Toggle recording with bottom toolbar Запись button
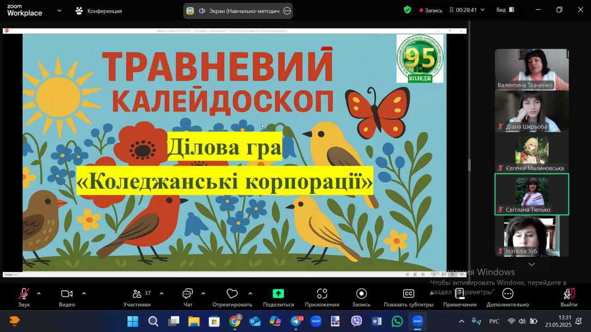The image size is (591, 332). click(361, 297)
